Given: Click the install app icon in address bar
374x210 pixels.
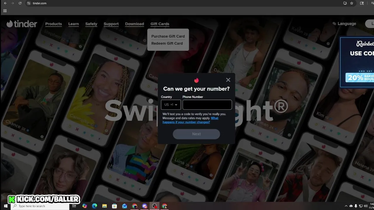Looking at the screenshot, I should [345, 3].
